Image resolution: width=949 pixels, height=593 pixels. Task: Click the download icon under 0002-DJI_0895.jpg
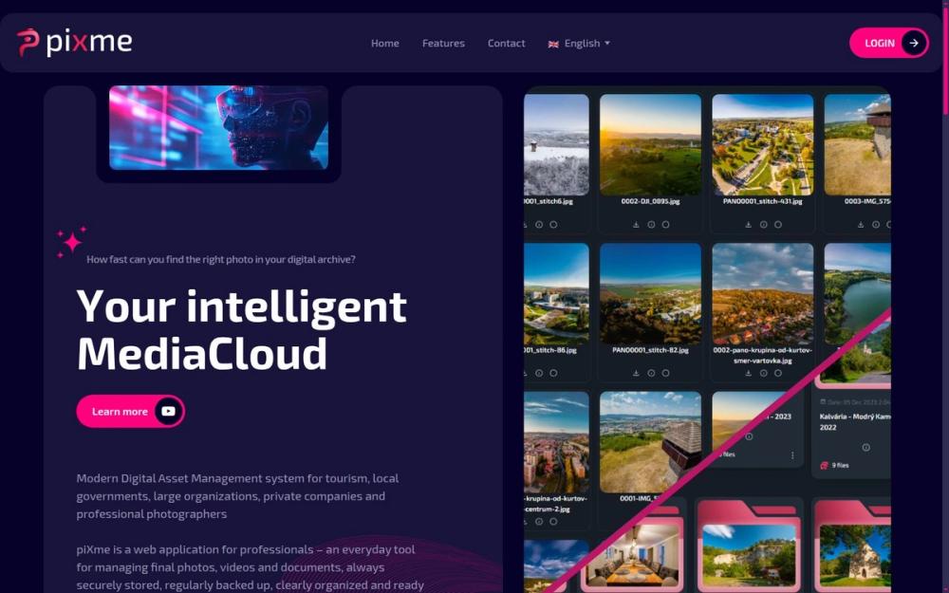tap(636, 225)
